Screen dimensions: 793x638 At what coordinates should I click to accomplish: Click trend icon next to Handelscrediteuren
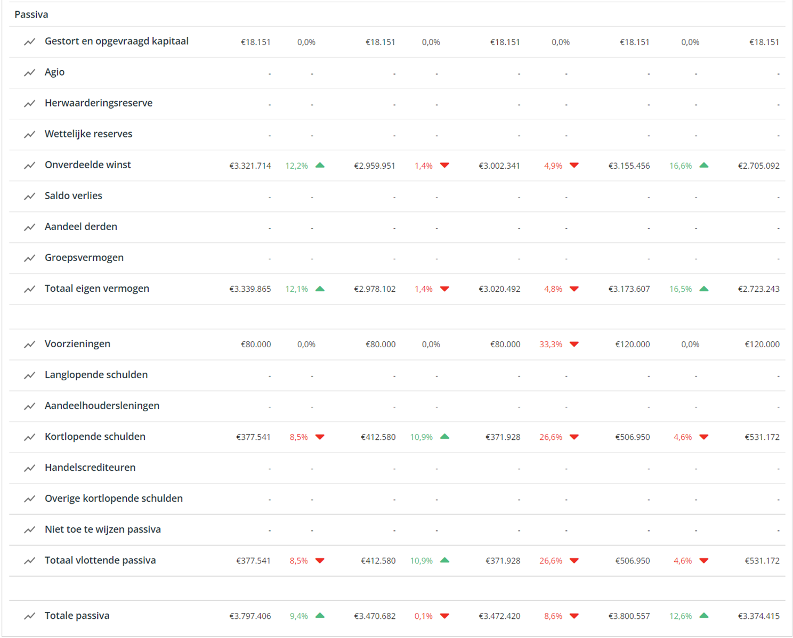click(29, 468)
